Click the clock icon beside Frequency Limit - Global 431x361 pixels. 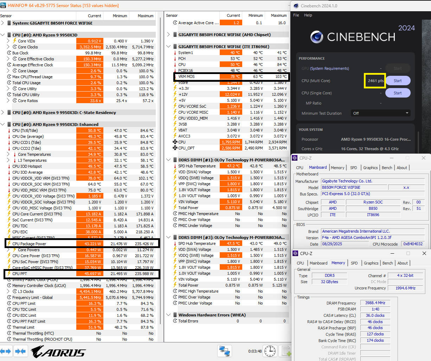pyautogui.click(x=9, y=298)
